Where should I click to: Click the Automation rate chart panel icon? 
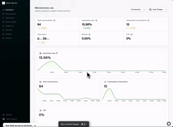40,53
